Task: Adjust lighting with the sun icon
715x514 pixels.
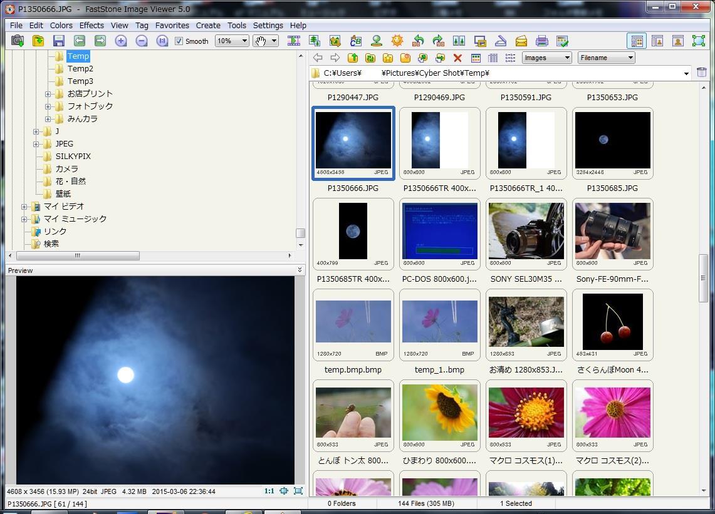Action: click(x=397, y=41)
